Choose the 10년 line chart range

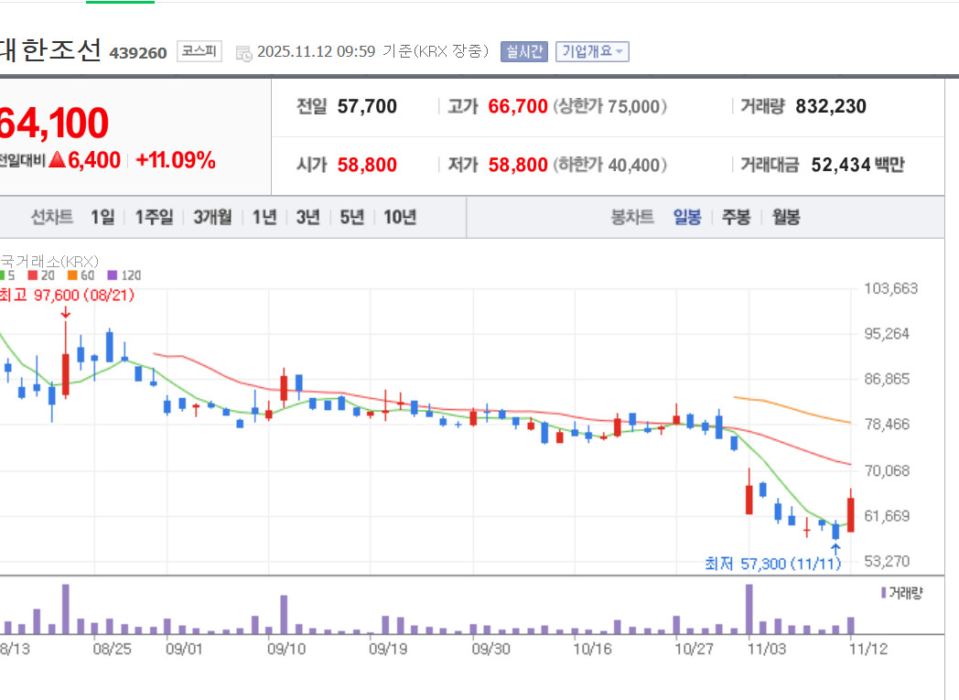(x=400, y=217)
